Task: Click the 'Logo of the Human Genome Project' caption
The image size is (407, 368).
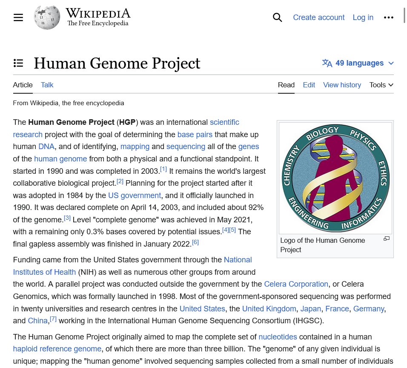Action: (x=322, y=245)
